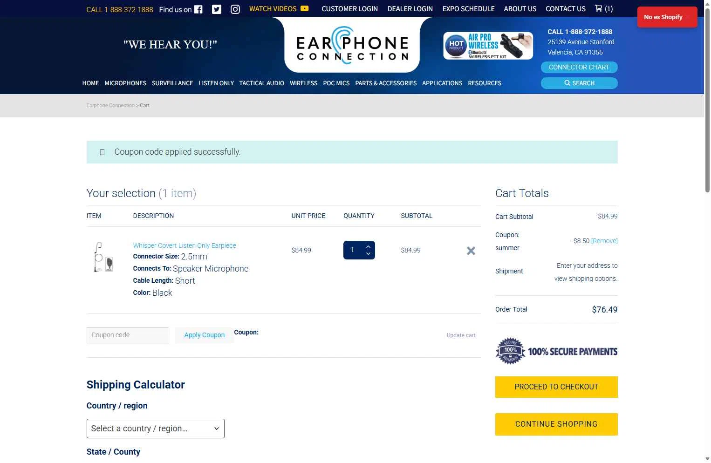
Task: Open the Instagram profile icon
Action: tap(235, 9)
